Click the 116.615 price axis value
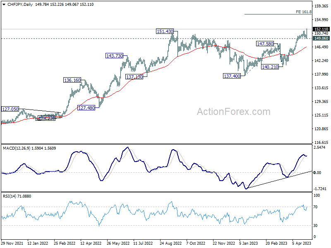 pos(321,142)
